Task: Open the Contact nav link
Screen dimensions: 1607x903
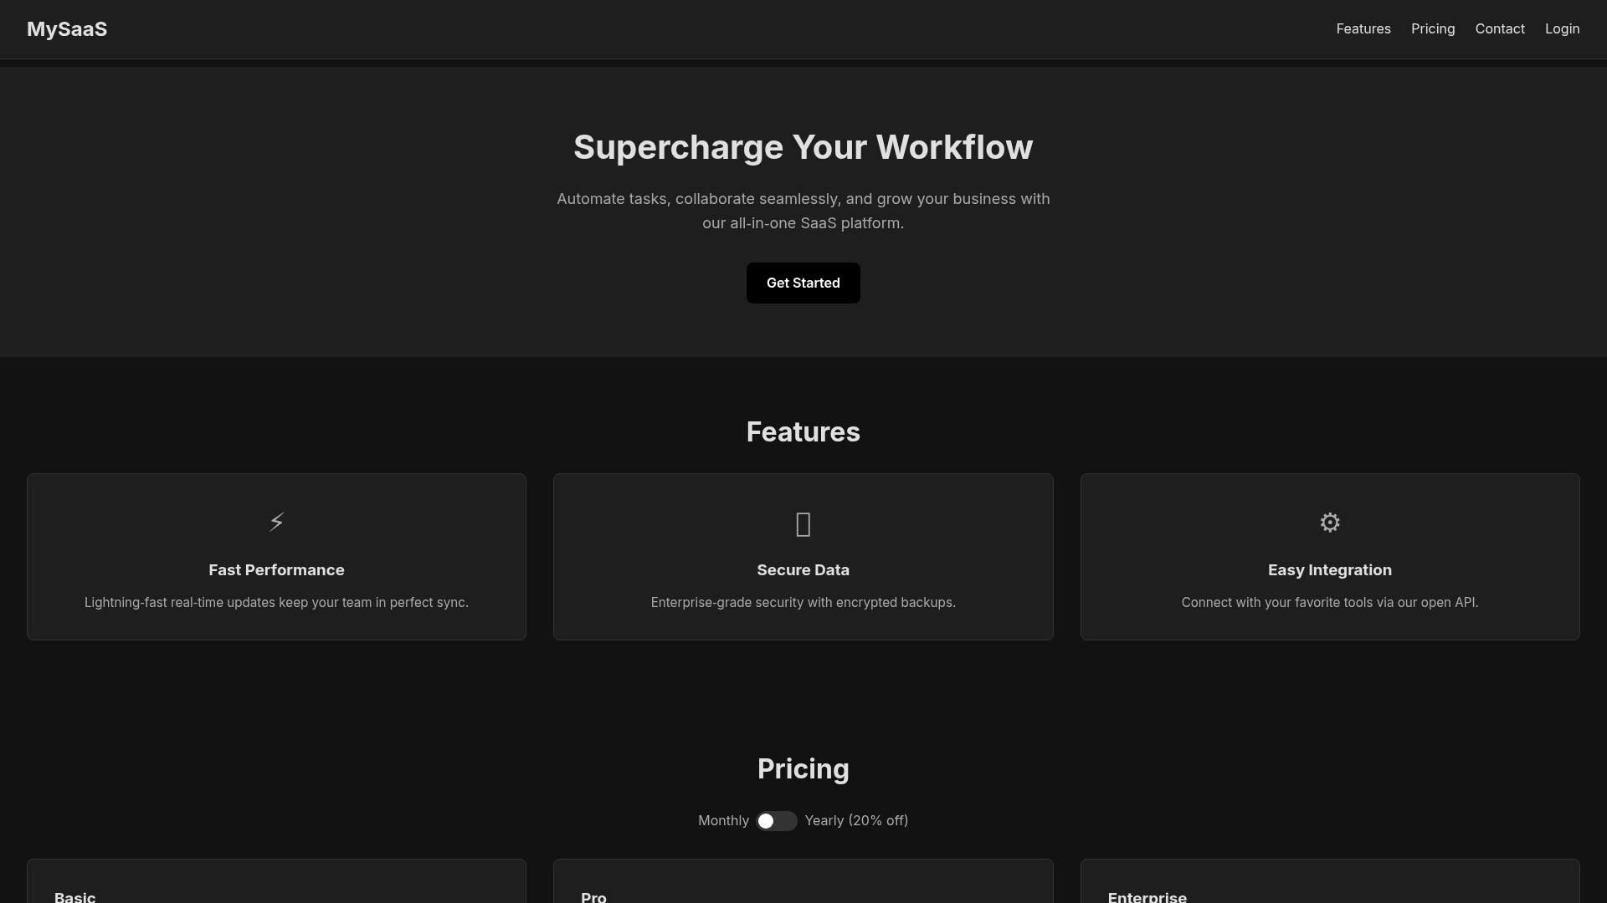Action: 1499,29
